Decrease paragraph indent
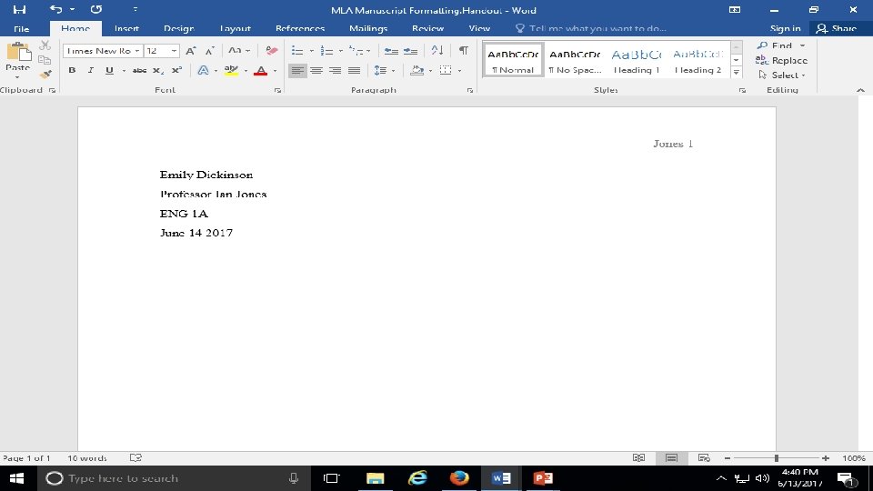The image size is (873, 491). coord(391,51)
